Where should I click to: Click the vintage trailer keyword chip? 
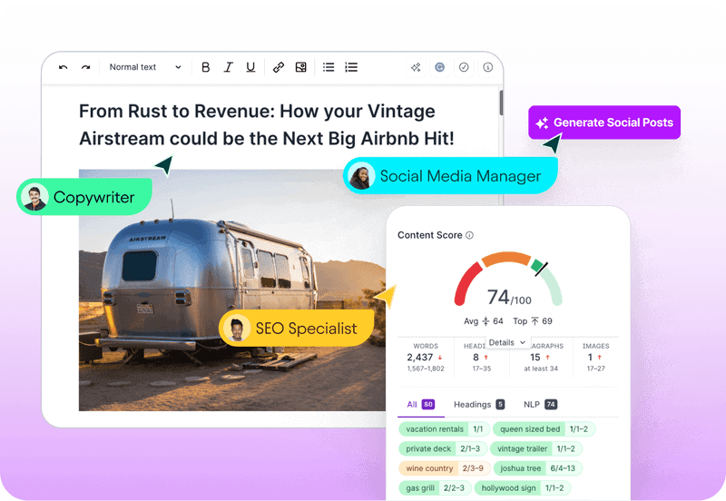click(x=536, y=448)
